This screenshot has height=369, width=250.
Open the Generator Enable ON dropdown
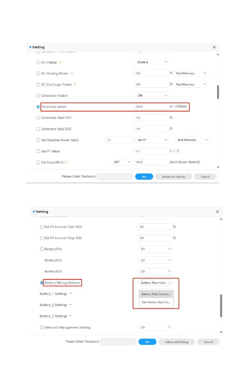tap(152, 96)
